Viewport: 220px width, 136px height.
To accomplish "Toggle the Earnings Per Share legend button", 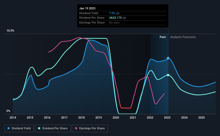I will tap(90, 129).
